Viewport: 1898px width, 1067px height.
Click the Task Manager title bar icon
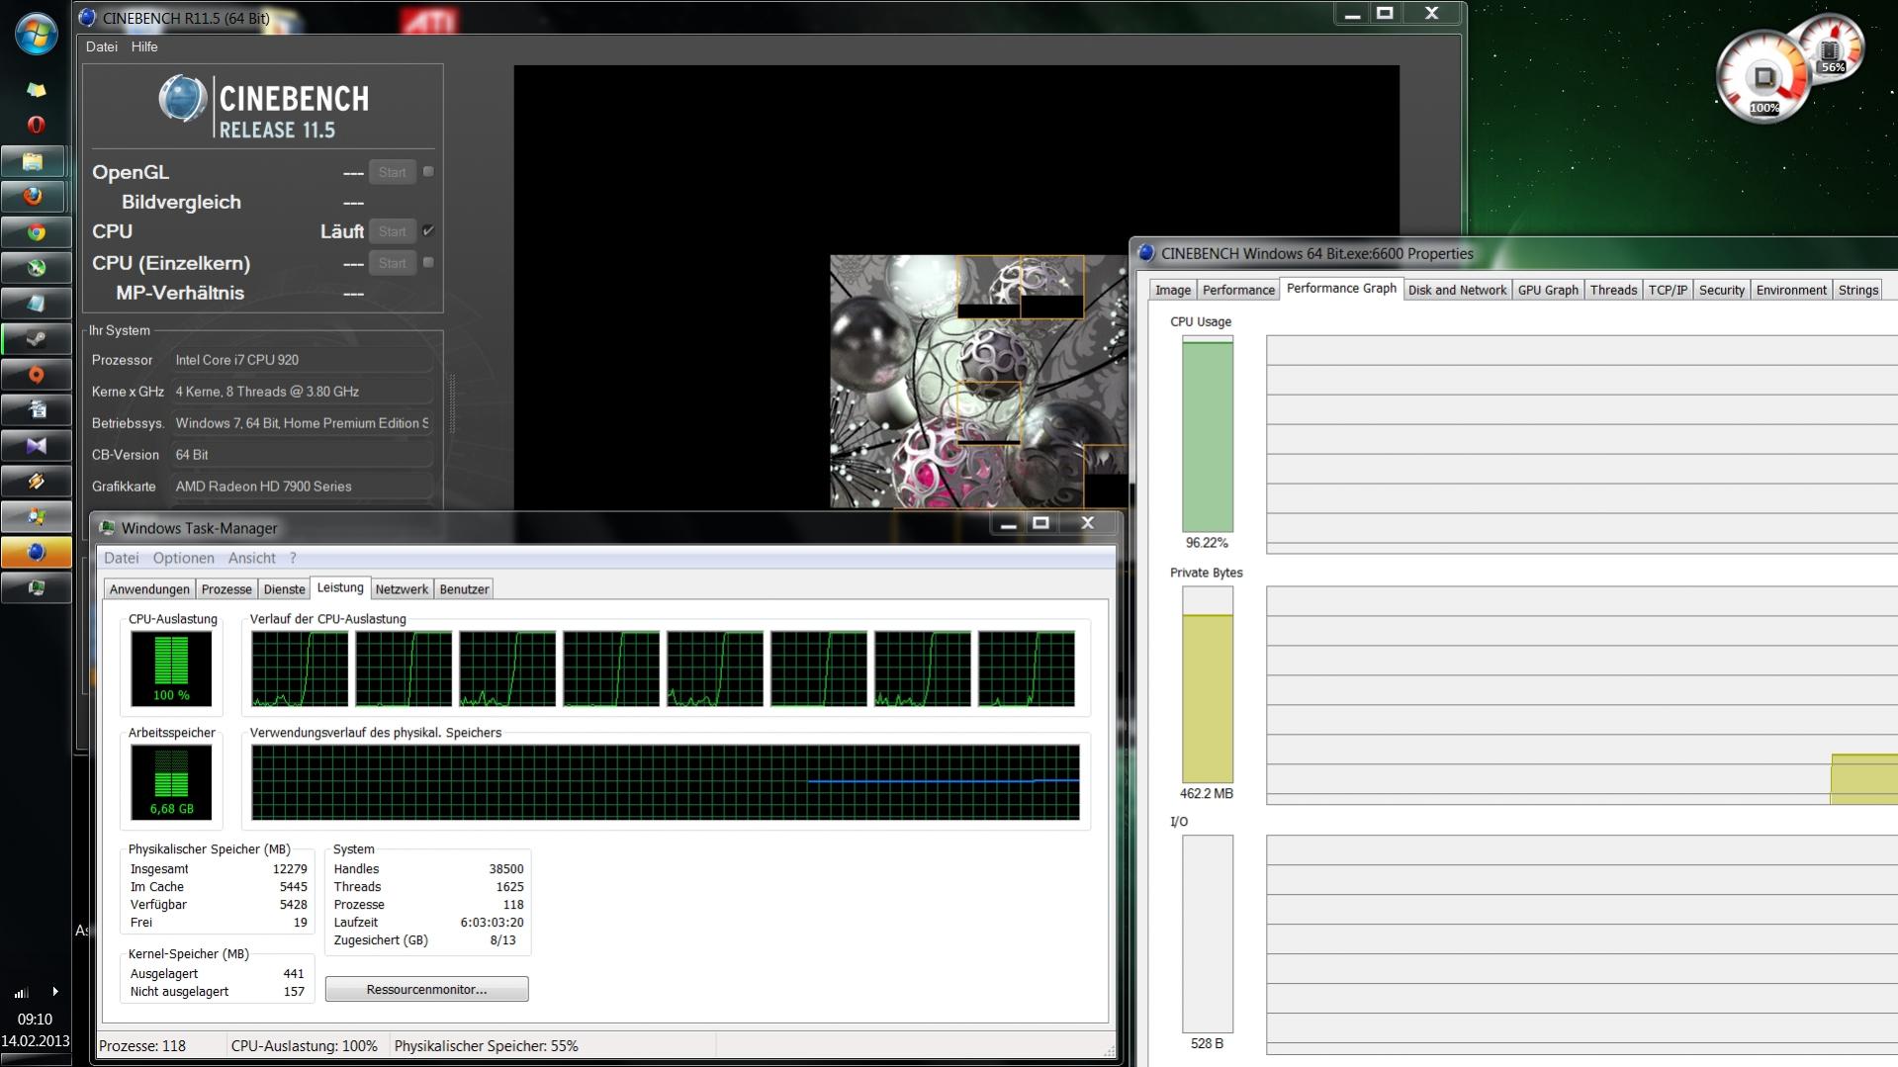[x=107, y=528]
